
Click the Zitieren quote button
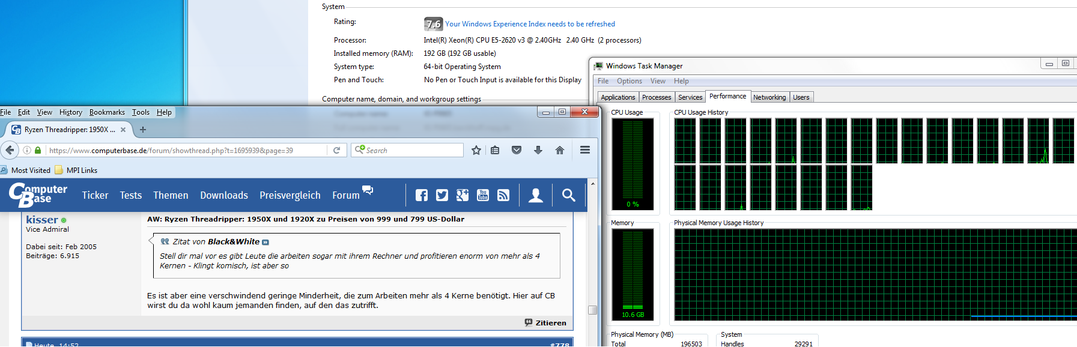click(545, 322)
